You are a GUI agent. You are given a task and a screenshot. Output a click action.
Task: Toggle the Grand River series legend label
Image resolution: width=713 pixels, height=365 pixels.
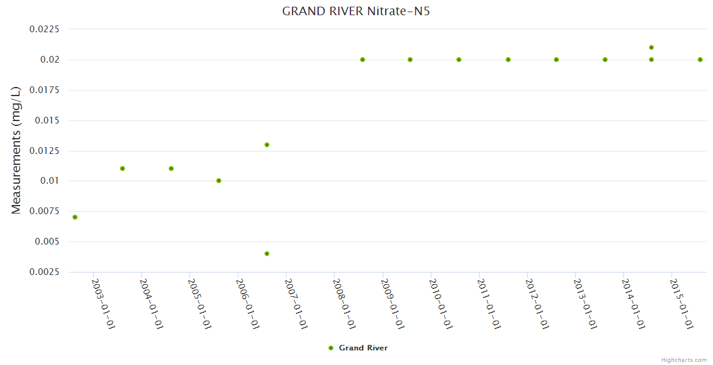pyautogui.click(x=363, y=348)
